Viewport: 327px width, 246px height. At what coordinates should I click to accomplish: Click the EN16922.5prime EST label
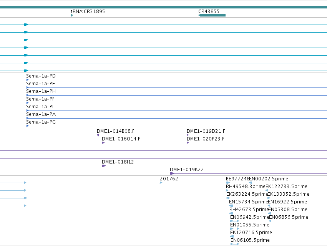287,202
